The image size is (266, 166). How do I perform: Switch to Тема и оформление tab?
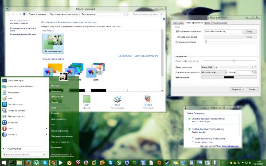tap(194, 23)
